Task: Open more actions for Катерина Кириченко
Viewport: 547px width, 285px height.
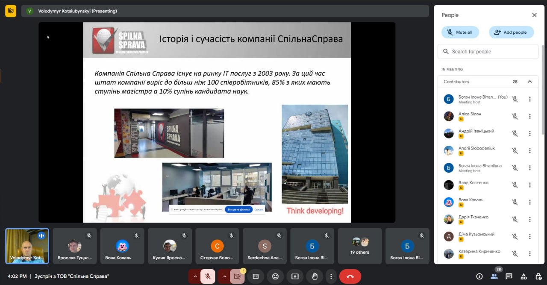Action: tap(530, 253)
